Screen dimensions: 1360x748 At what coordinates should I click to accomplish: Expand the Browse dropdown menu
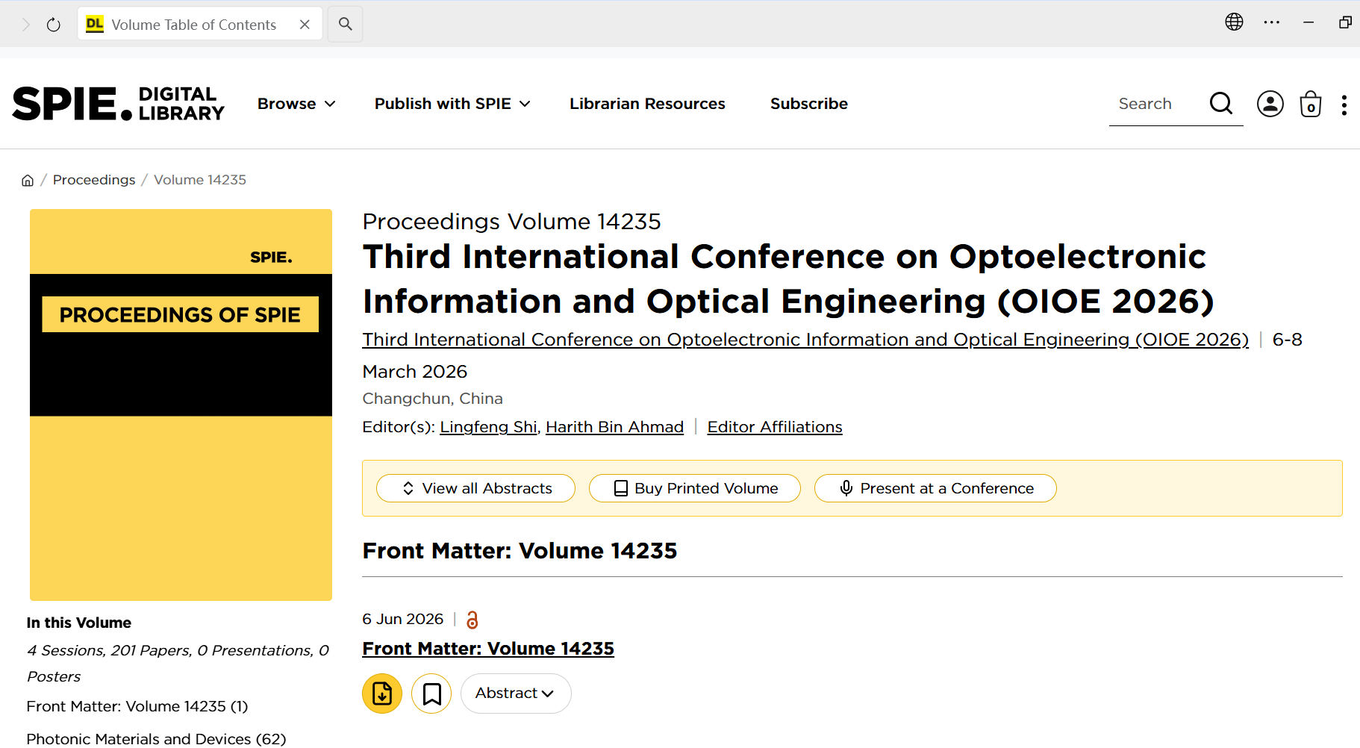pos(296,104)
